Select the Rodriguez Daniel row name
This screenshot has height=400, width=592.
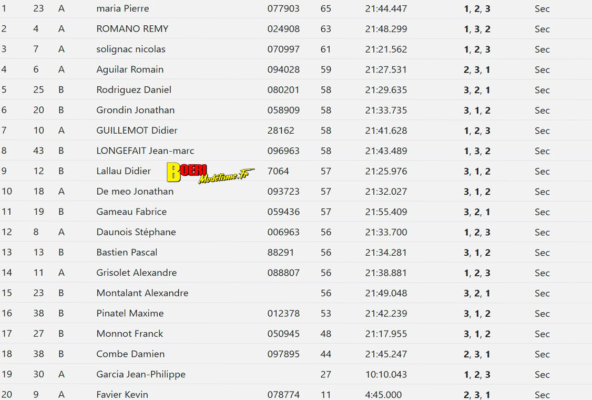pyautogui.click(x=134, y=89)
